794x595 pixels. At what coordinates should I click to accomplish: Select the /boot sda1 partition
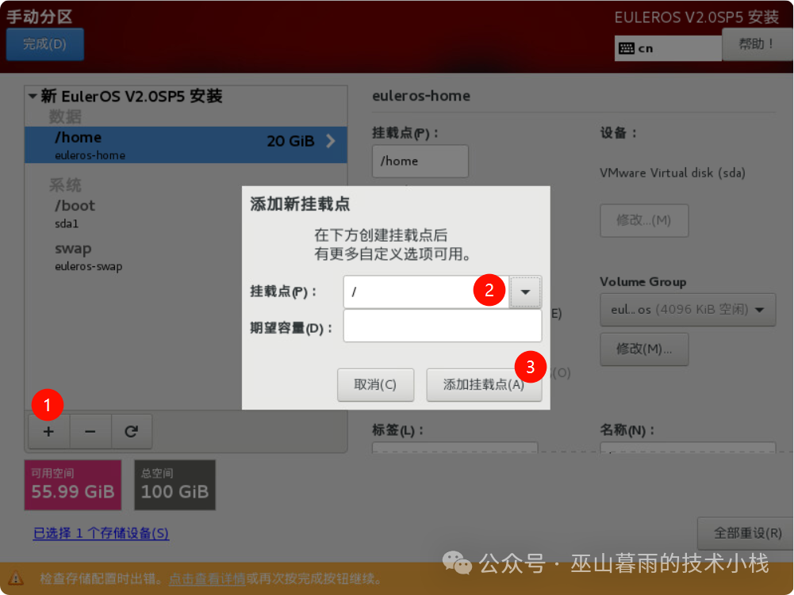[75, 213]
